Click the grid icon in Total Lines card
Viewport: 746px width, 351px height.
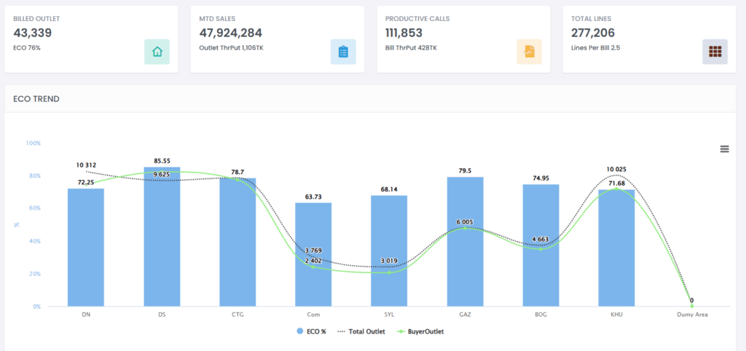[715, 52]
